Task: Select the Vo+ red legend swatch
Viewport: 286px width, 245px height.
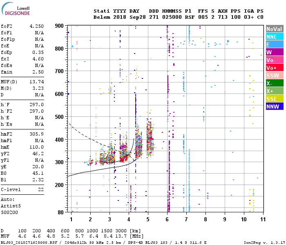Action: [x=275, y=68]
